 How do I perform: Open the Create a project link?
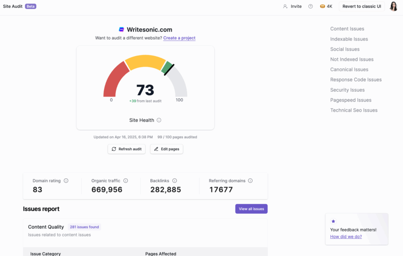179,38
